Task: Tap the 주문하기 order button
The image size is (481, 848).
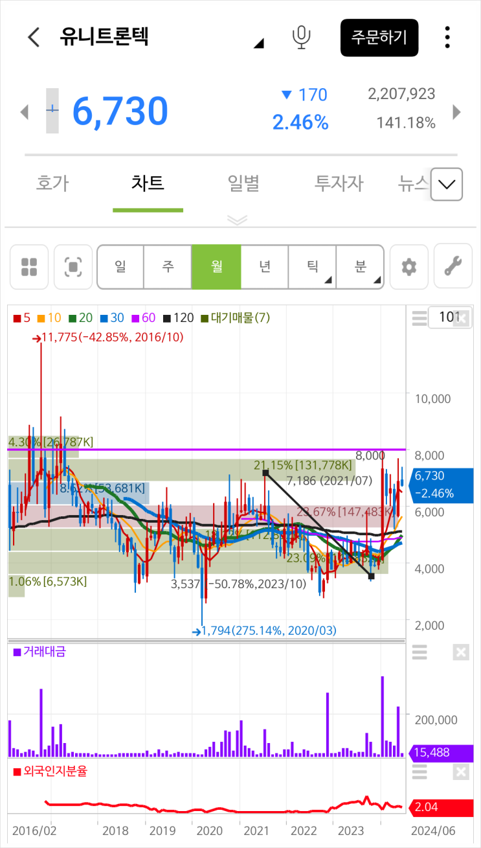Action: click(x=379, y=38)
